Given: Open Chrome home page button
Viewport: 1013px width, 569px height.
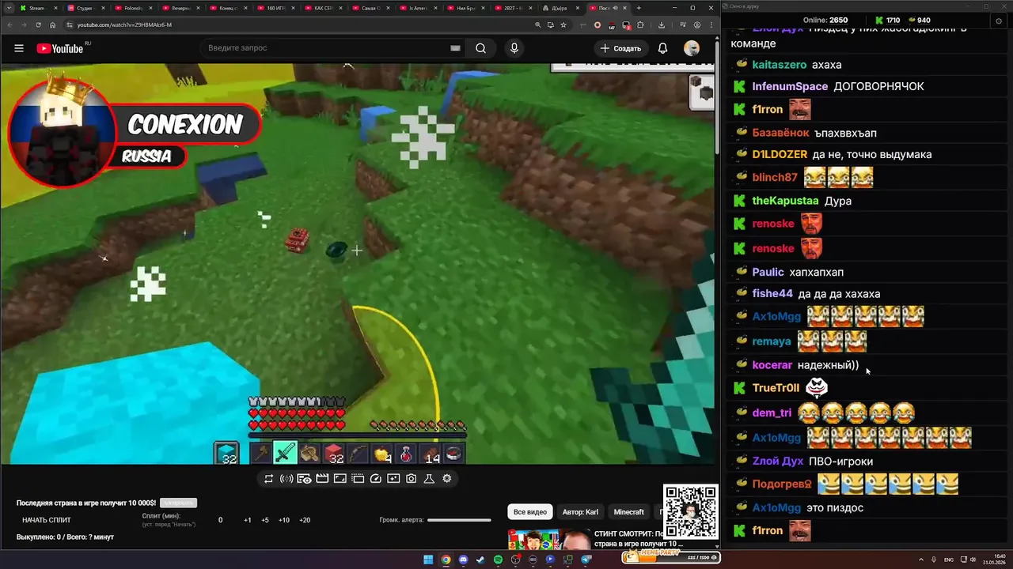Looking at the screenshot, I should (x=52, y=24).
